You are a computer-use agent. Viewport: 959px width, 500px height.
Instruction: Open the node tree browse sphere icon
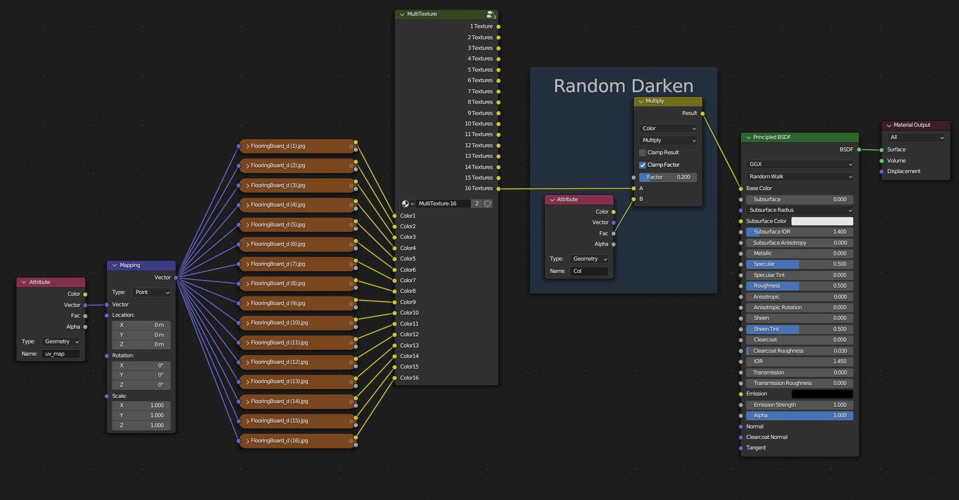coord(407,204)
